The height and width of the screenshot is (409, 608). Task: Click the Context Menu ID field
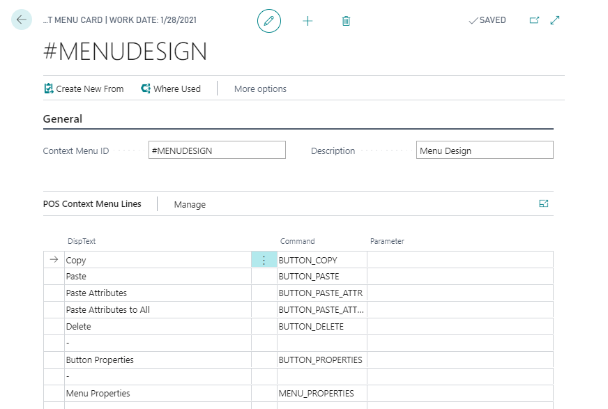point(217,151)
